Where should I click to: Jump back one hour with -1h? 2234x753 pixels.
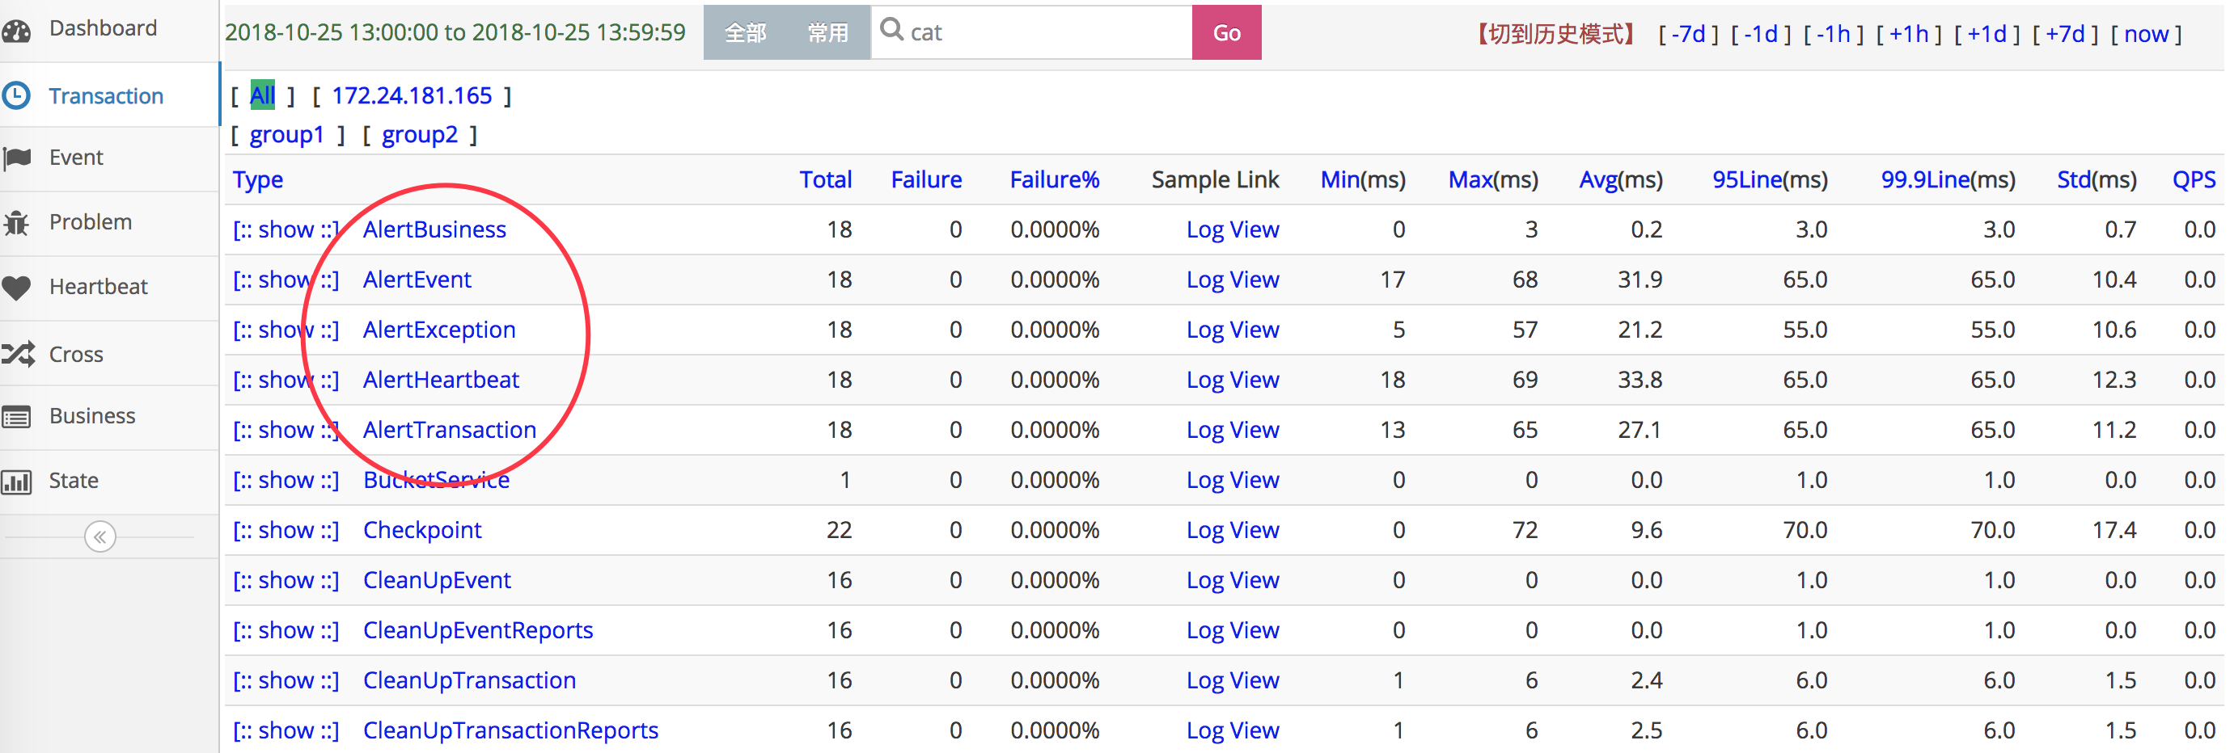[1833, 34]
